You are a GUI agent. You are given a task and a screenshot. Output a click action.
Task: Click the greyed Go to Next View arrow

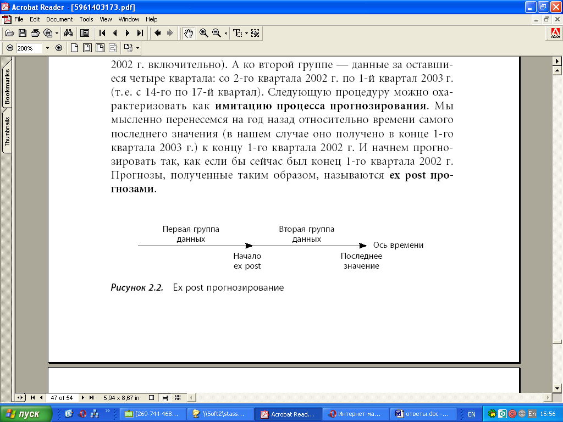click(170, 34)
